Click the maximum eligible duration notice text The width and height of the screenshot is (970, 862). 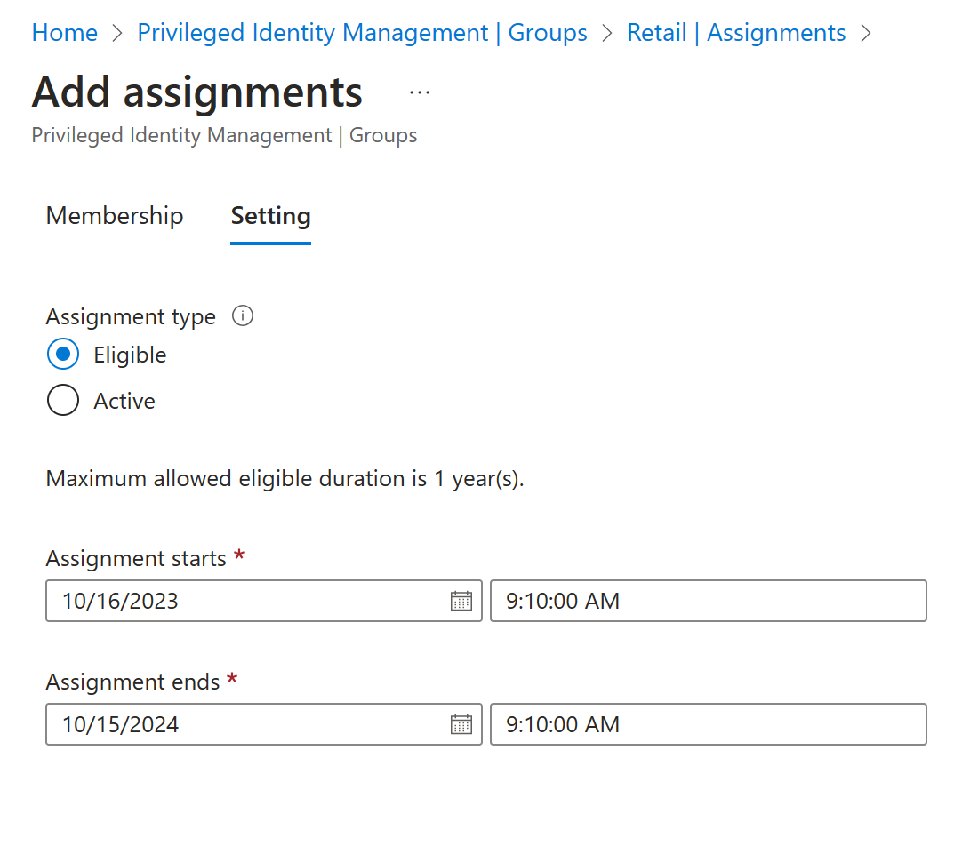(285, 479)
